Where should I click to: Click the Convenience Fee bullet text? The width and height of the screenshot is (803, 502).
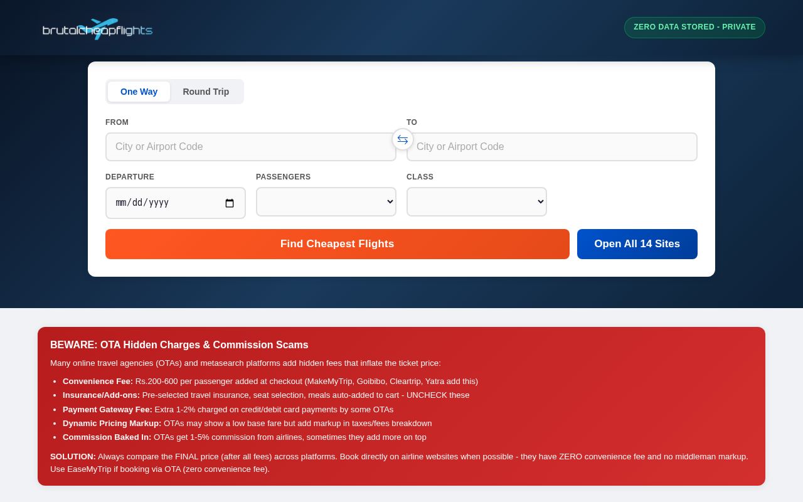[270, 382]
